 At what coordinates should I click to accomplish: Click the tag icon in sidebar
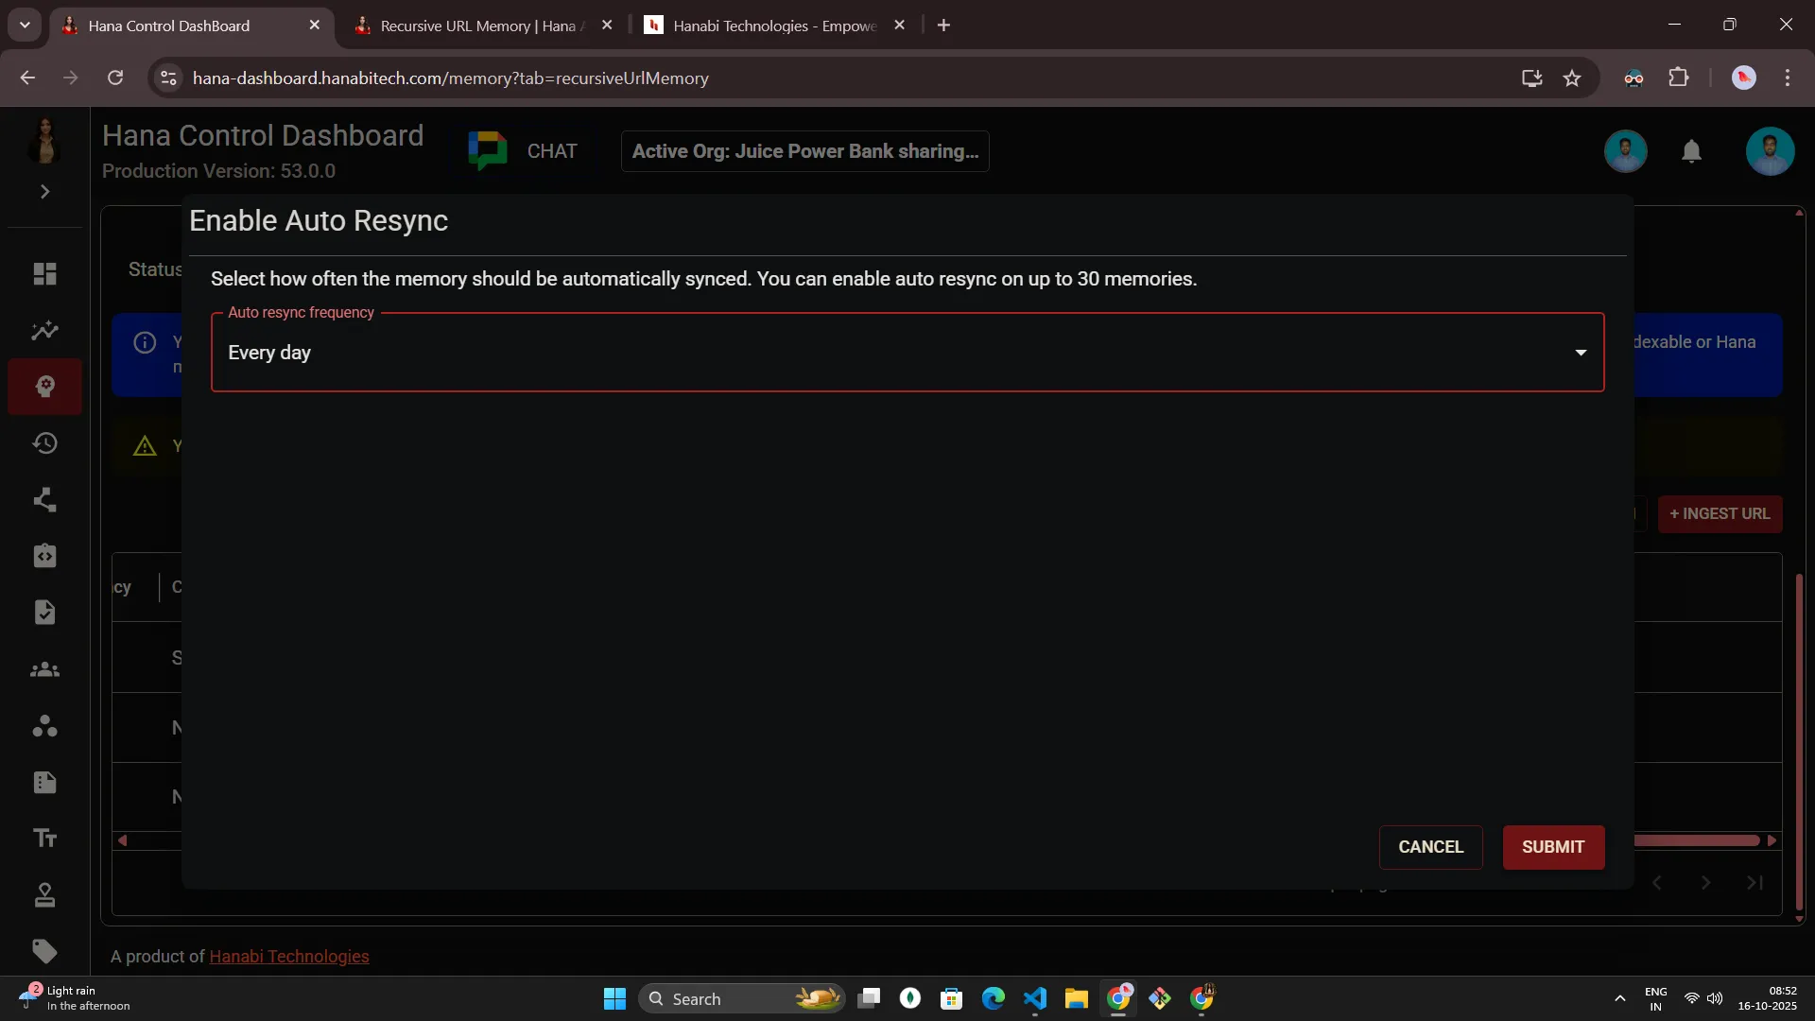(44, 951)
